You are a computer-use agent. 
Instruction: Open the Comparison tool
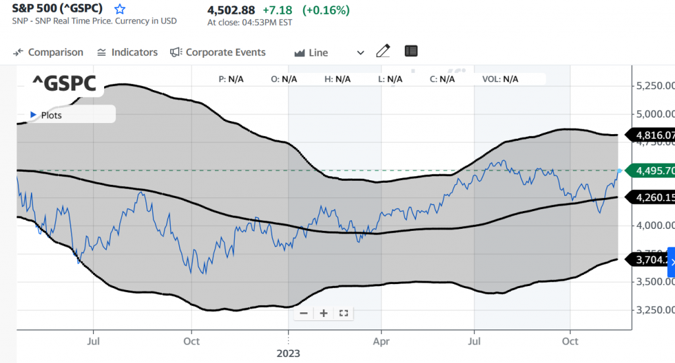[47, 53]
